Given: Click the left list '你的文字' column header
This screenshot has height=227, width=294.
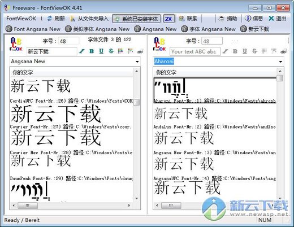Looking at the screenshot, I should coord(72,72).
